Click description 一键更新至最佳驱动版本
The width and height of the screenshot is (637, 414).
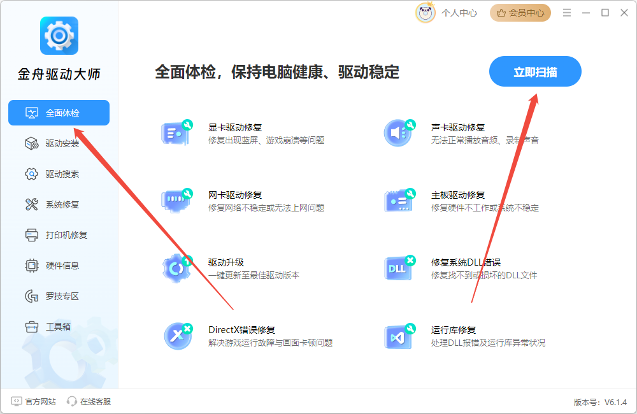[254, 275]
